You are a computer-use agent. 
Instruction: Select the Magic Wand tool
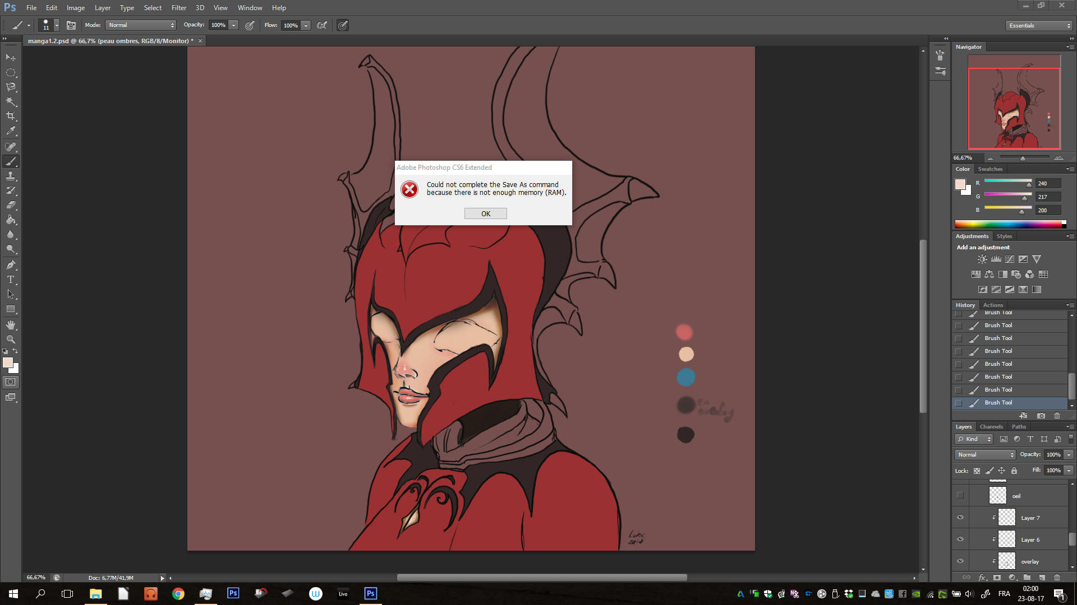pos(11,101)
